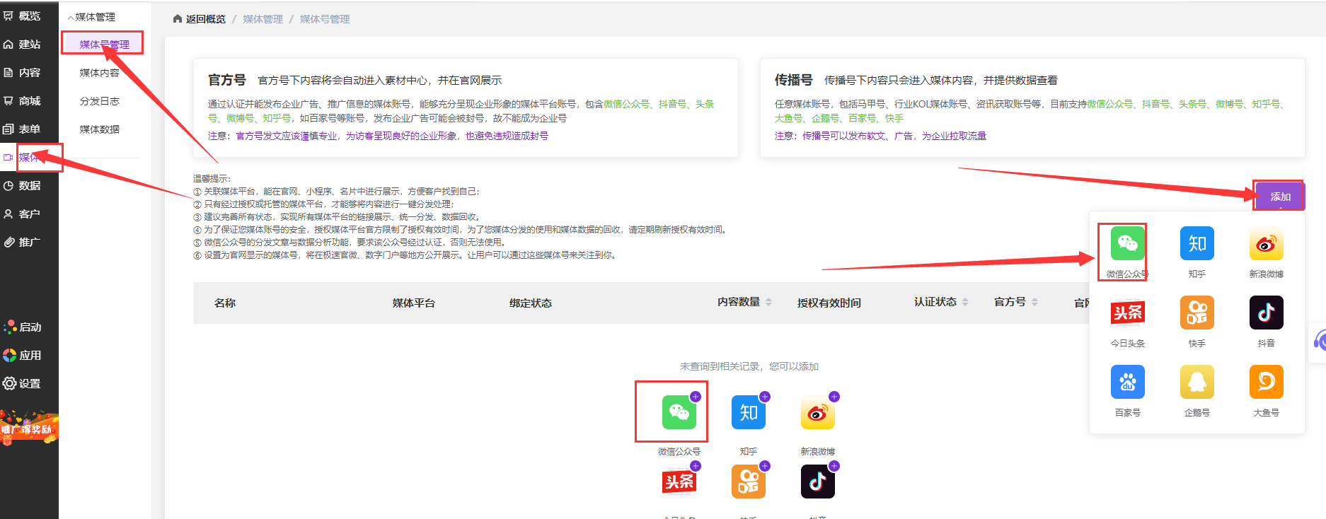
Task: Choose 知乎 icon in the add dropdown panel
Action: (1197, 244)
